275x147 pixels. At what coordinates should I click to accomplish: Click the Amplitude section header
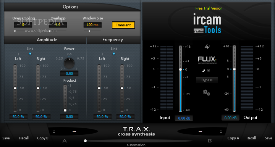tap(47, 40)
